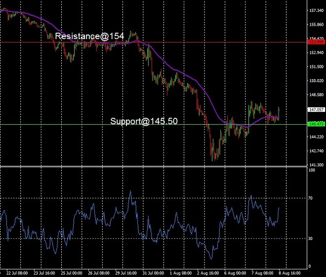
Task: Click the 150.020 price axis label
Action: [317, 81]
